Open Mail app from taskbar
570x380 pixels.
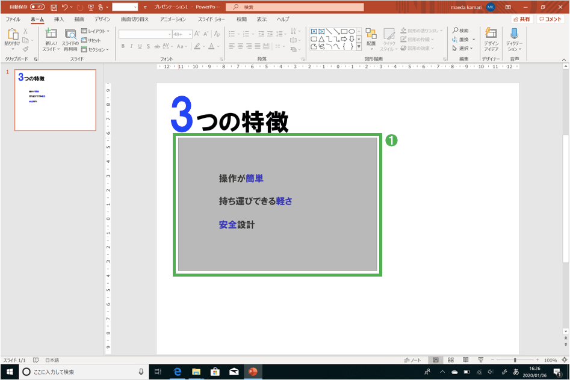pos(234,372)
